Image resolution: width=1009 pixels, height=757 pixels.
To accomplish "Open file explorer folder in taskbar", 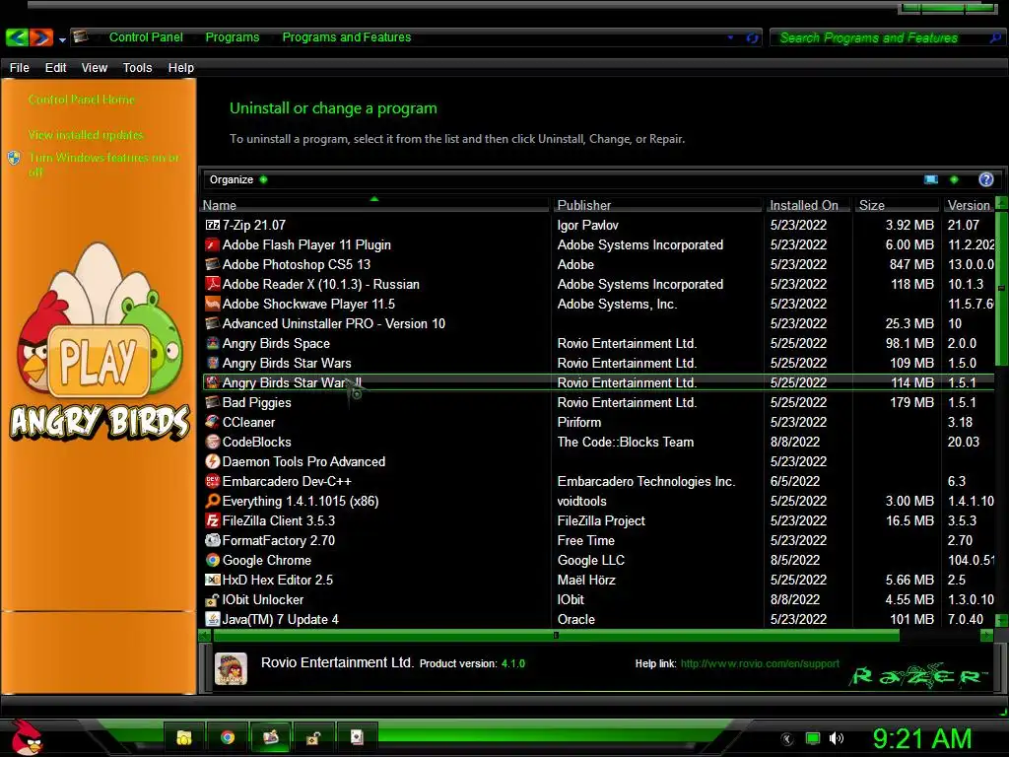I will [184, 737].
